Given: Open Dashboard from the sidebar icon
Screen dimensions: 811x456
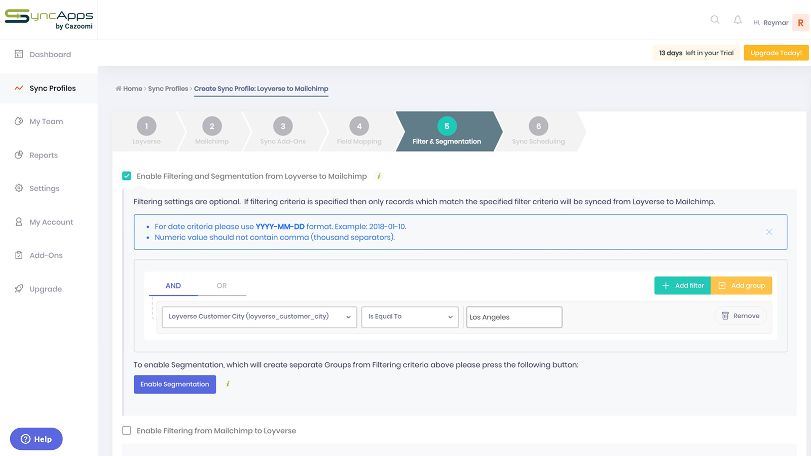Looking at the screenshot, I should coord(19,54).
